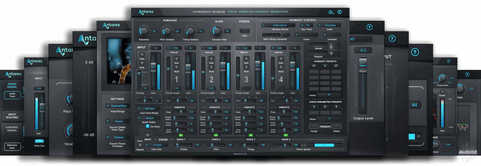This screenshot has height=166, width=481.
Task: Open the Key / Root dropdown
Action: point(307,25)
